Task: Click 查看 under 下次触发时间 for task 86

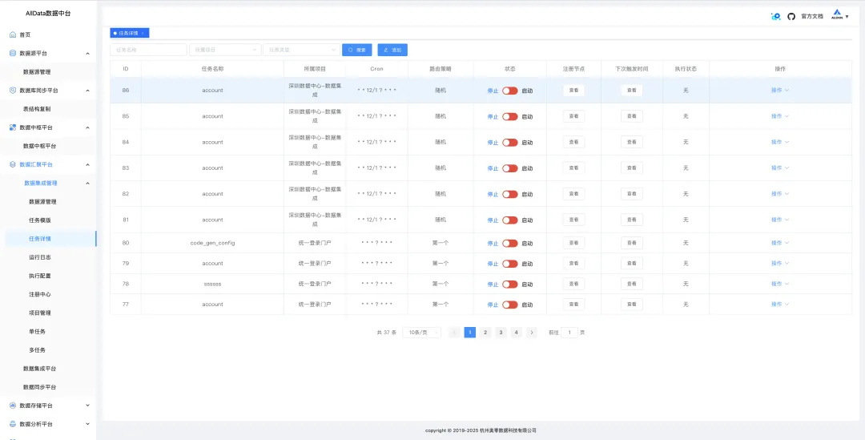Action: 632,90
